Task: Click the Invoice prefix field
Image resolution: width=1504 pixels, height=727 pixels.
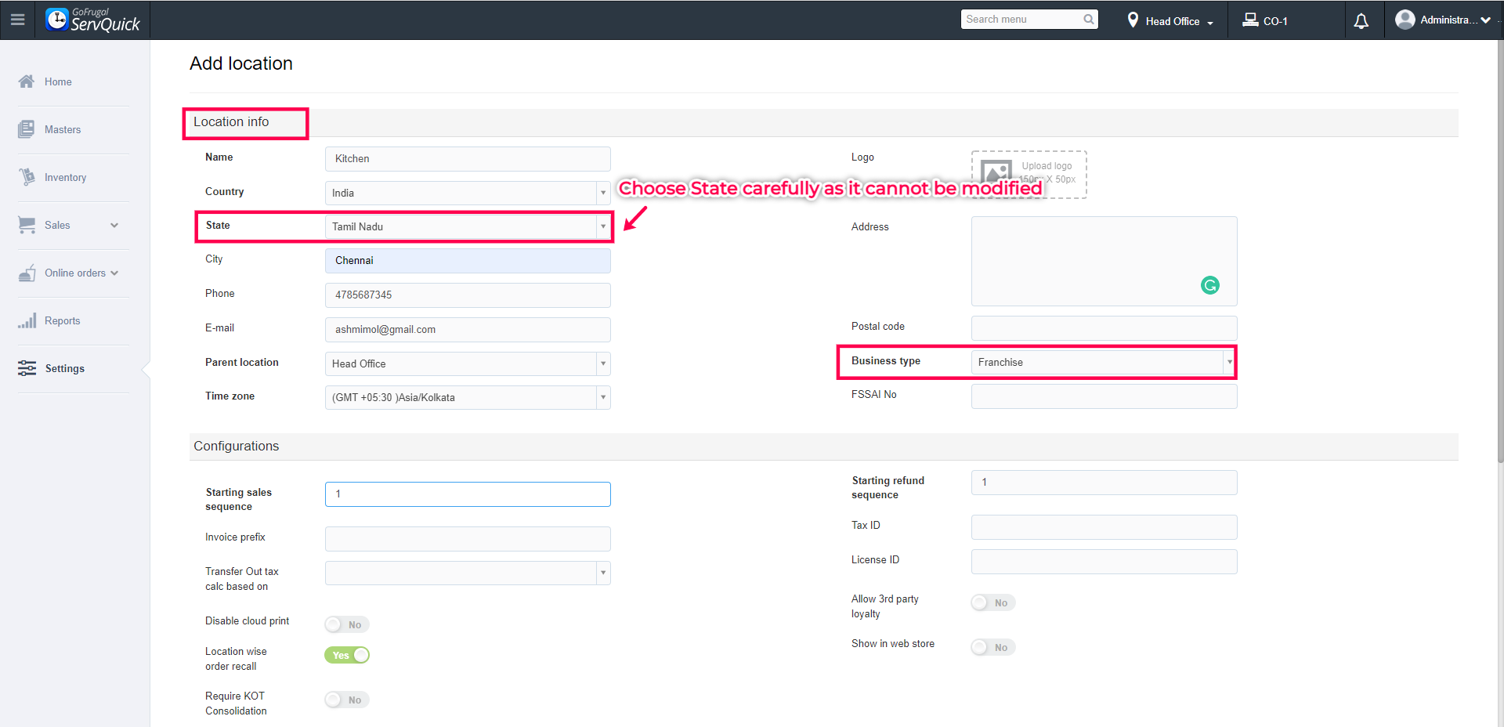Action: pyautogui.click(x=468, y=539)
